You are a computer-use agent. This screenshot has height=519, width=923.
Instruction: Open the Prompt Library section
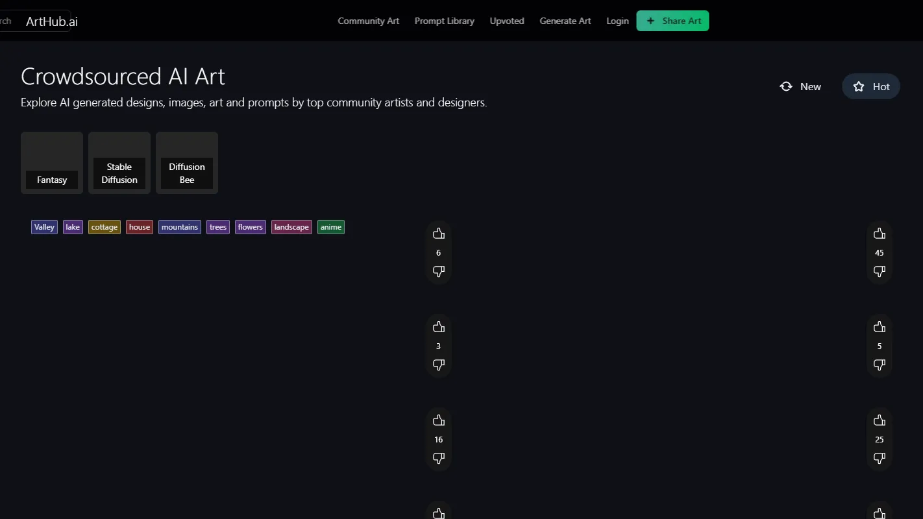(444, 20)
